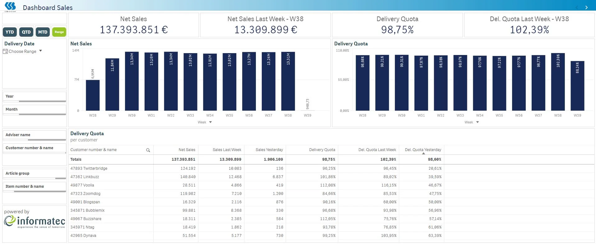Select customer 47893 Twitterbridge row
Image resolution: width=596 pixels, height=244 pixels.
click(89, 168)
